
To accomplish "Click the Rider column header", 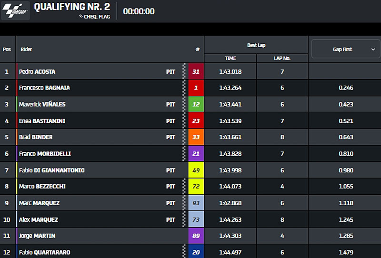I will click(26, 50).
